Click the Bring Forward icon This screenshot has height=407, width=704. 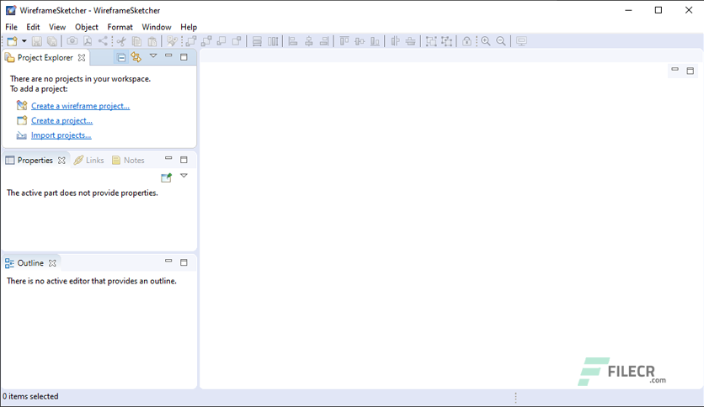coord(206,41)
